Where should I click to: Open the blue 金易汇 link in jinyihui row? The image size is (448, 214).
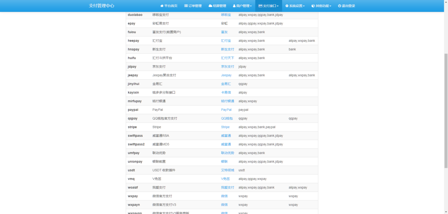[226, 84]
